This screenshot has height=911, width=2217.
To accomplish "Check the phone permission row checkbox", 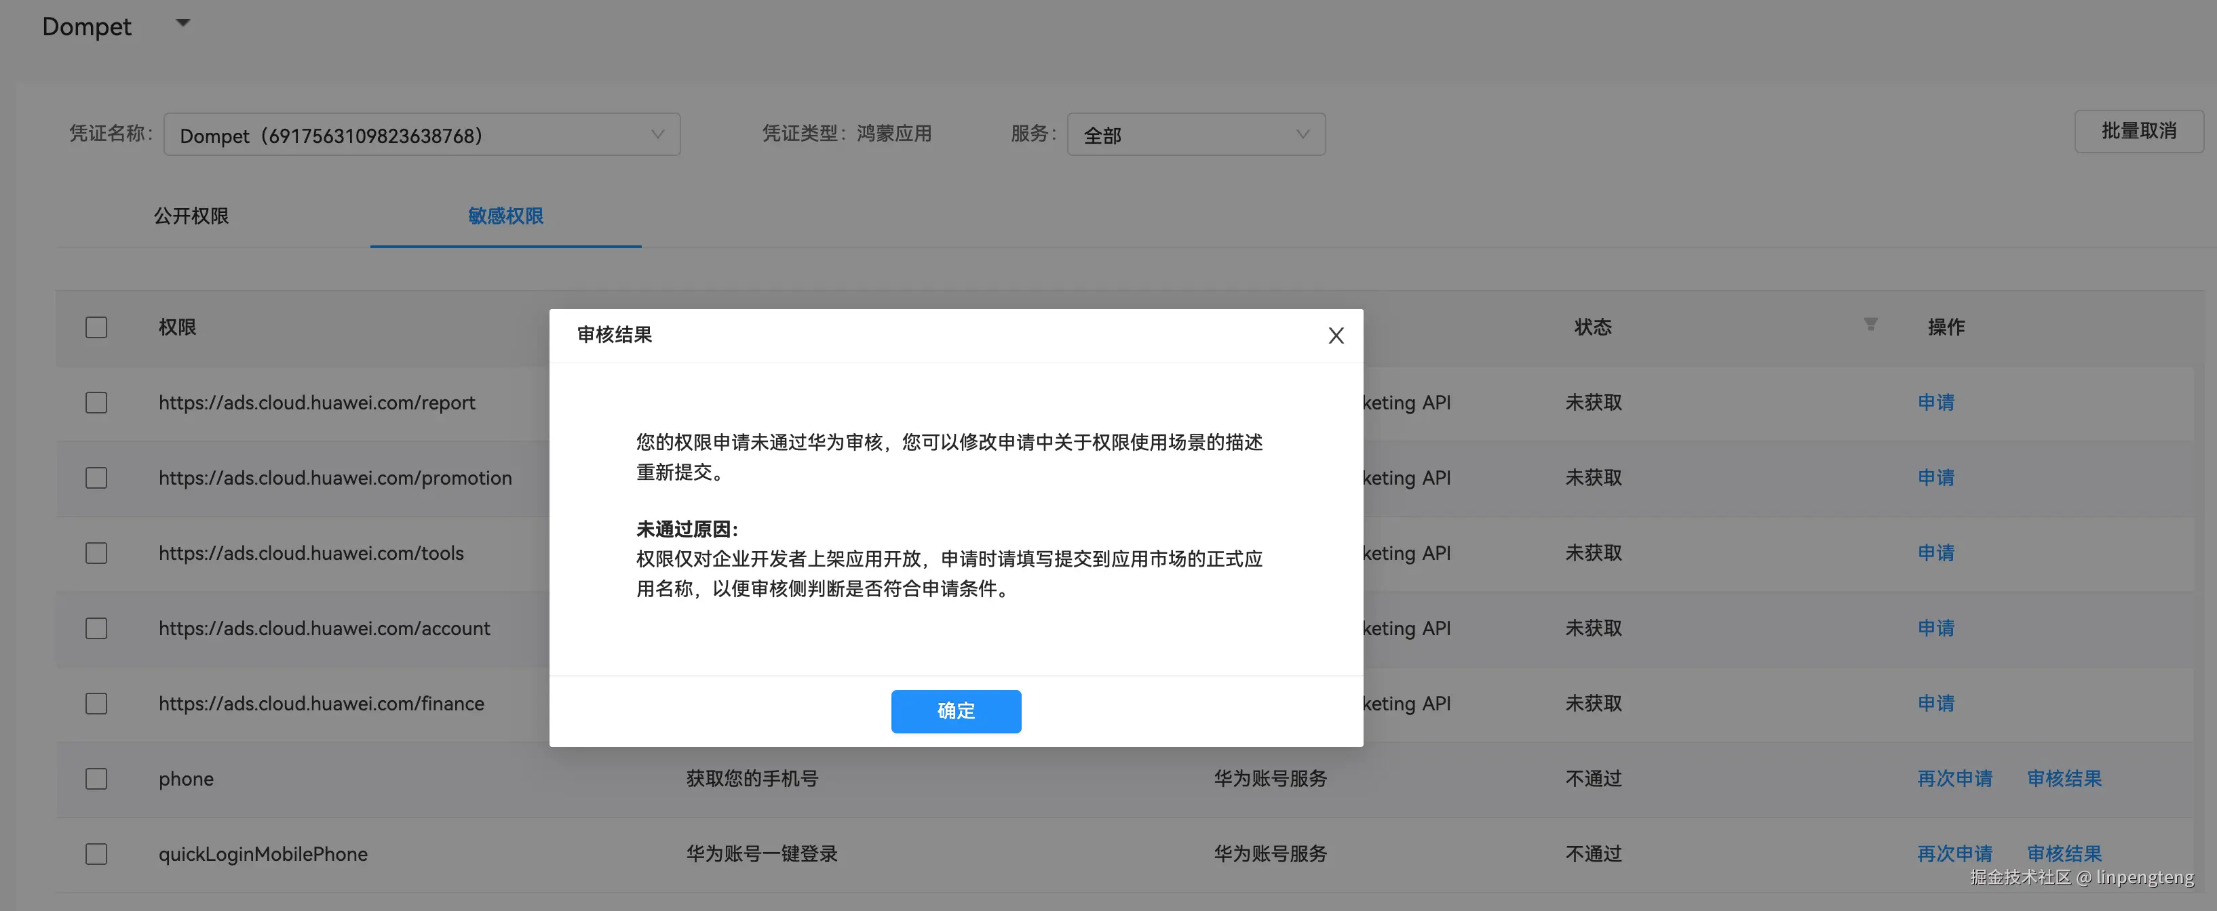I will click(96, 779).
